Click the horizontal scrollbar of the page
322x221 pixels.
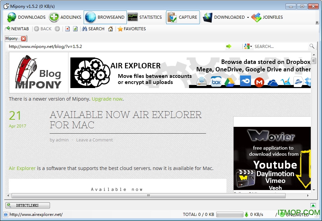coord(148,196)
